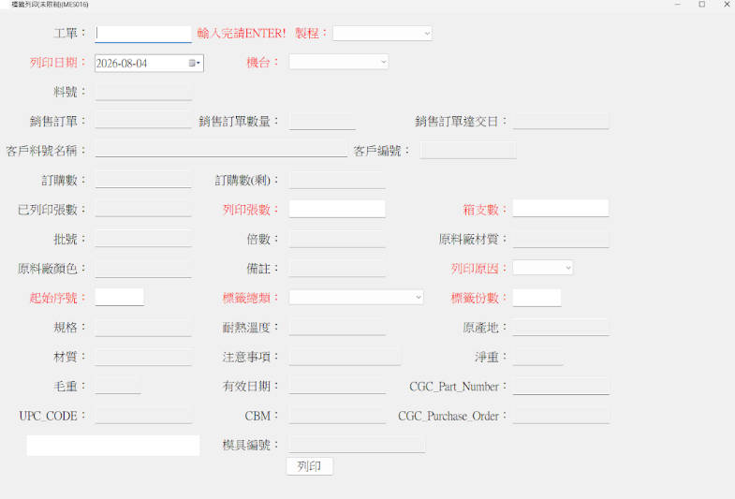Click the 倍數 field
The image size is (735, 499).
[x=337, y=240]
